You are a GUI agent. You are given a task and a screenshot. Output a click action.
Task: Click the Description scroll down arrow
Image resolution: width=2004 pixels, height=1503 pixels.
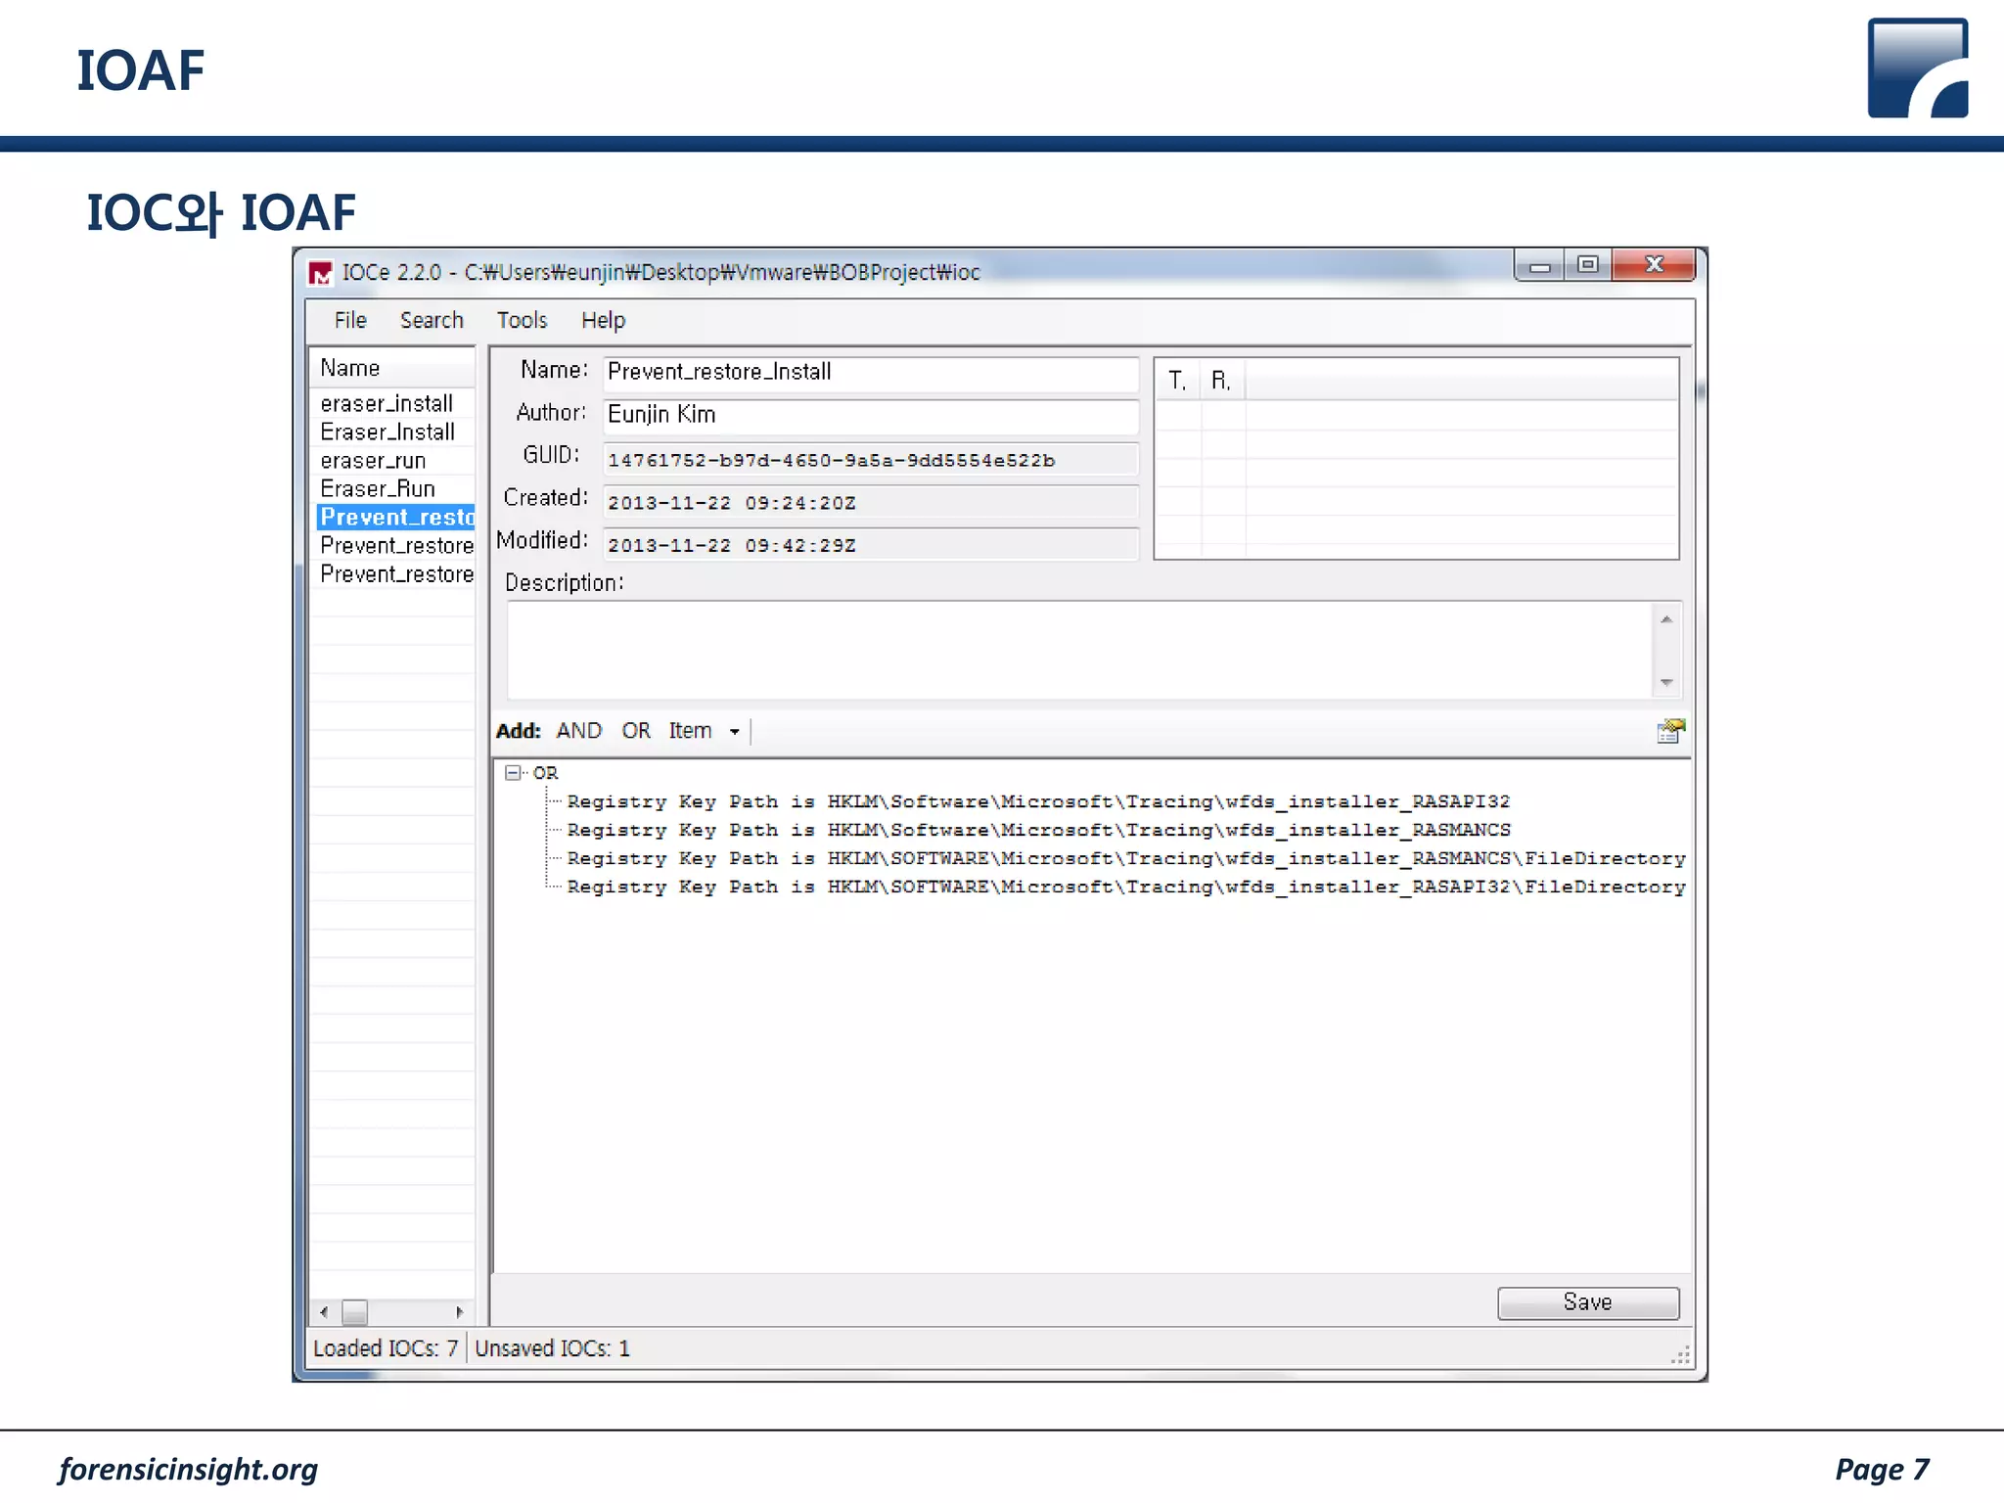(x=1666, y=683)
